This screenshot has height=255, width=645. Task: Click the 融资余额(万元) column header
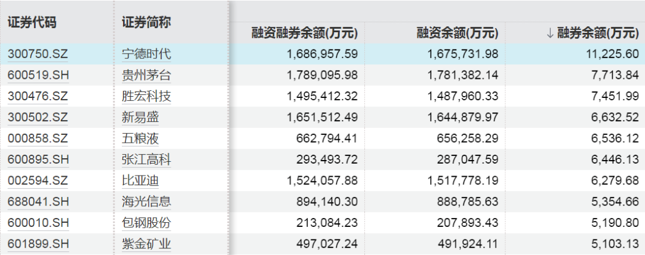click(457, 33)
